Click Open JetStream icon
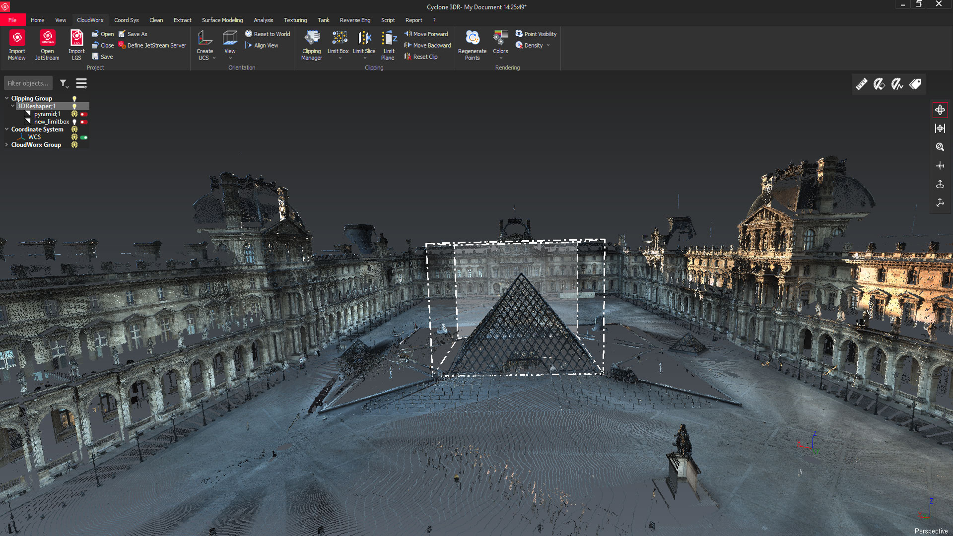The height and width of the screenshot is (536, 953). pos(47,39)
